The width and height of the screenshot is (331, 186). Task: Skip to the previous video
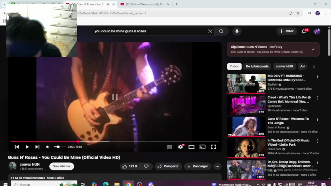tap(17, 147)
